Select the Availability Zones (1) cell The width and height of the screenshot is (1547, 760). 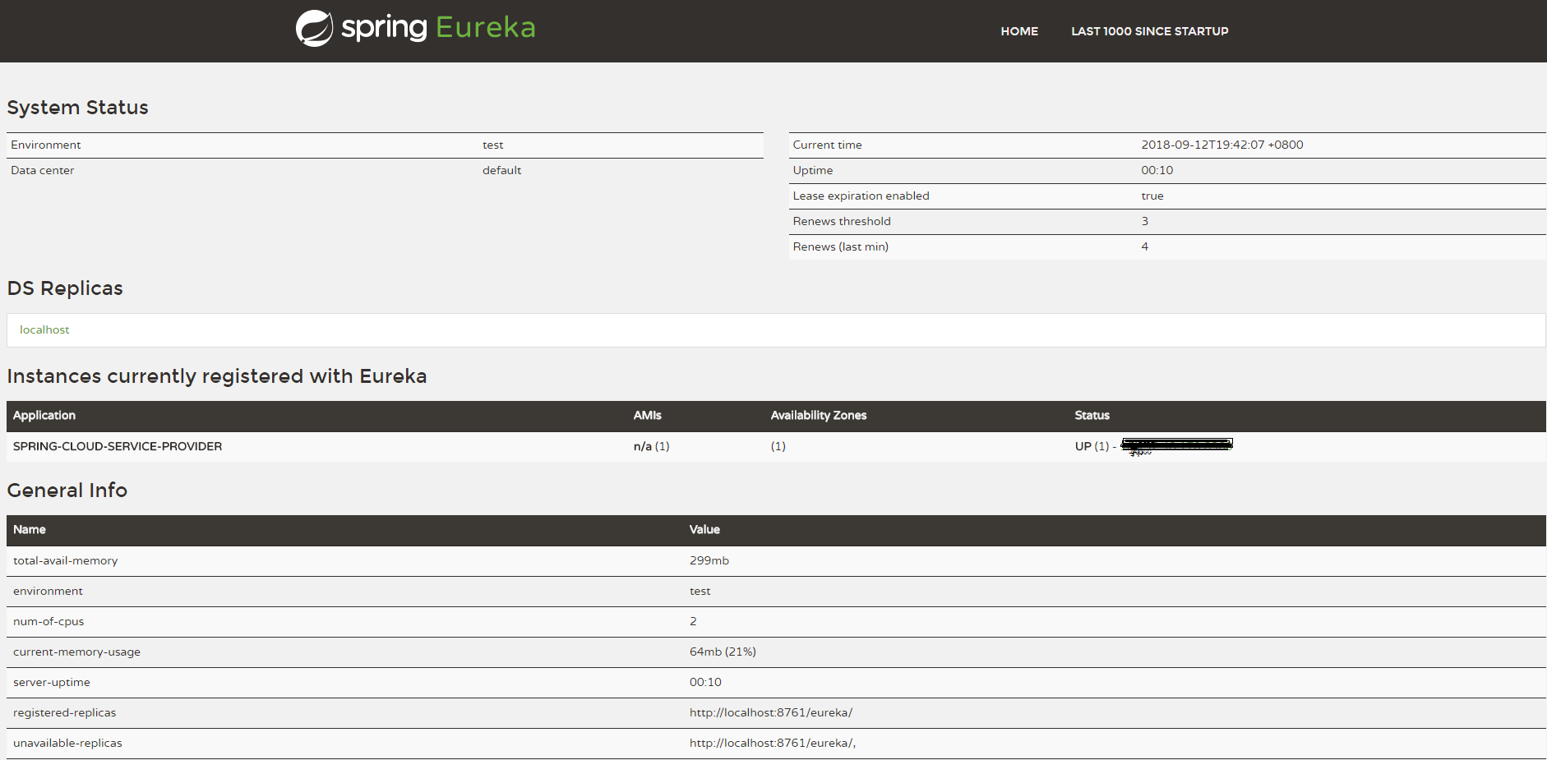(778, 446)
